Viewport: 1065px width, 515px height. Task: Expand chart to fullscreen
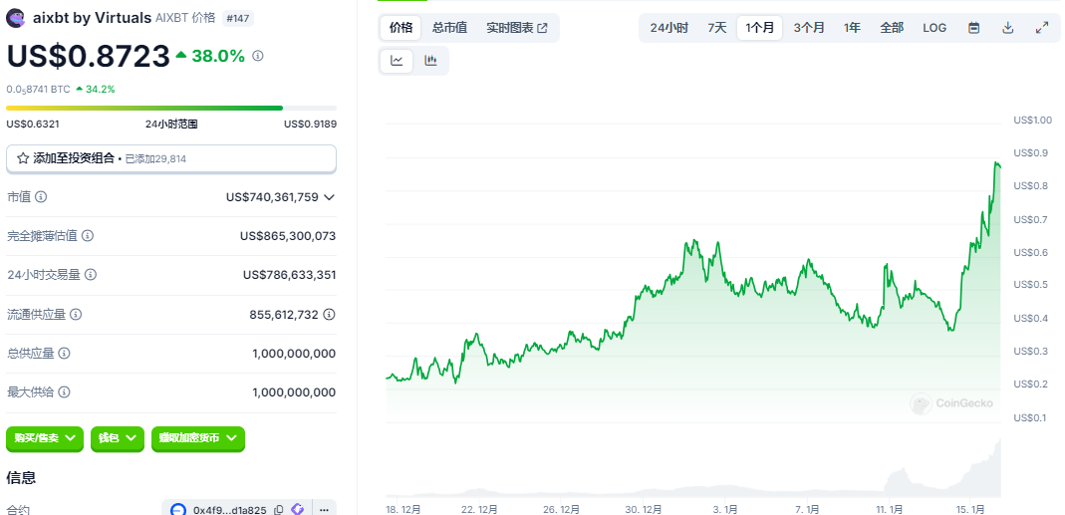click(x=1042, y=28)
